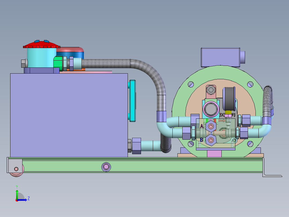Click the label B on the valve block

click(x=201, y=140)
